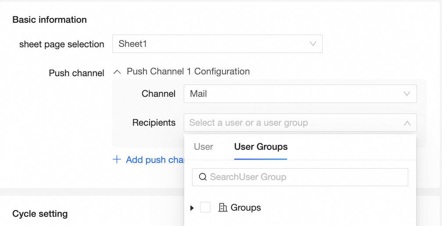The width and height of the screenshot is (442, 226).
Task: Click the chevron arrow in Sheet1 dropdown
Action: point(313,44)
